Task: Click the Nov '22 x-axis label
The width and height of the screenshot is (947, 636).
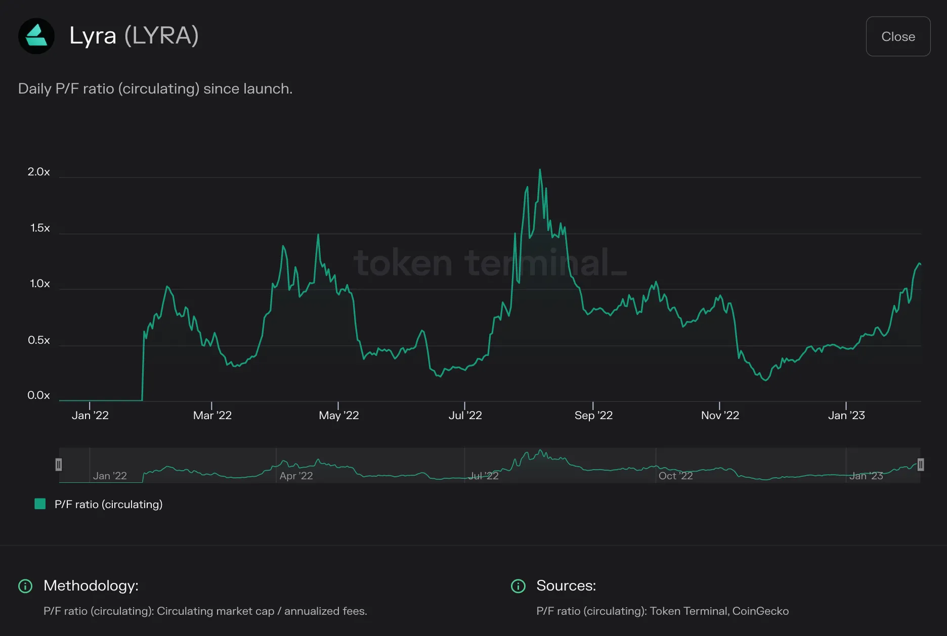Action: 720,416
